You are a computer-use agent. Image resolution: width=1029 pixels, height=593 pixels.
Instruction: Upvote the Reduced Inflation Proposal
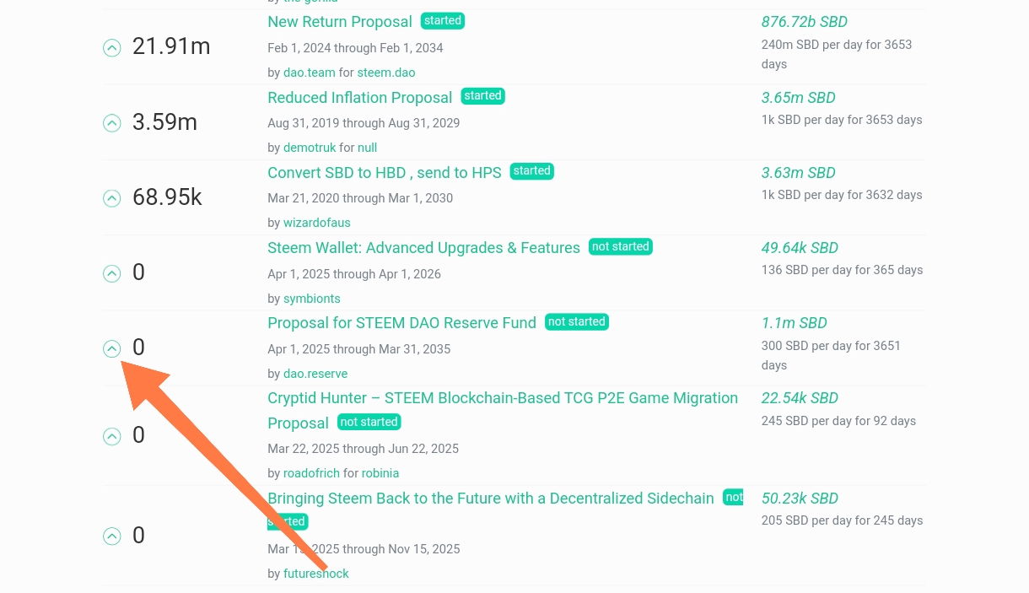coord(112,123)
